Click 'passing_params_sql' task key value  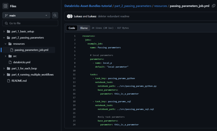pos(120,101)
